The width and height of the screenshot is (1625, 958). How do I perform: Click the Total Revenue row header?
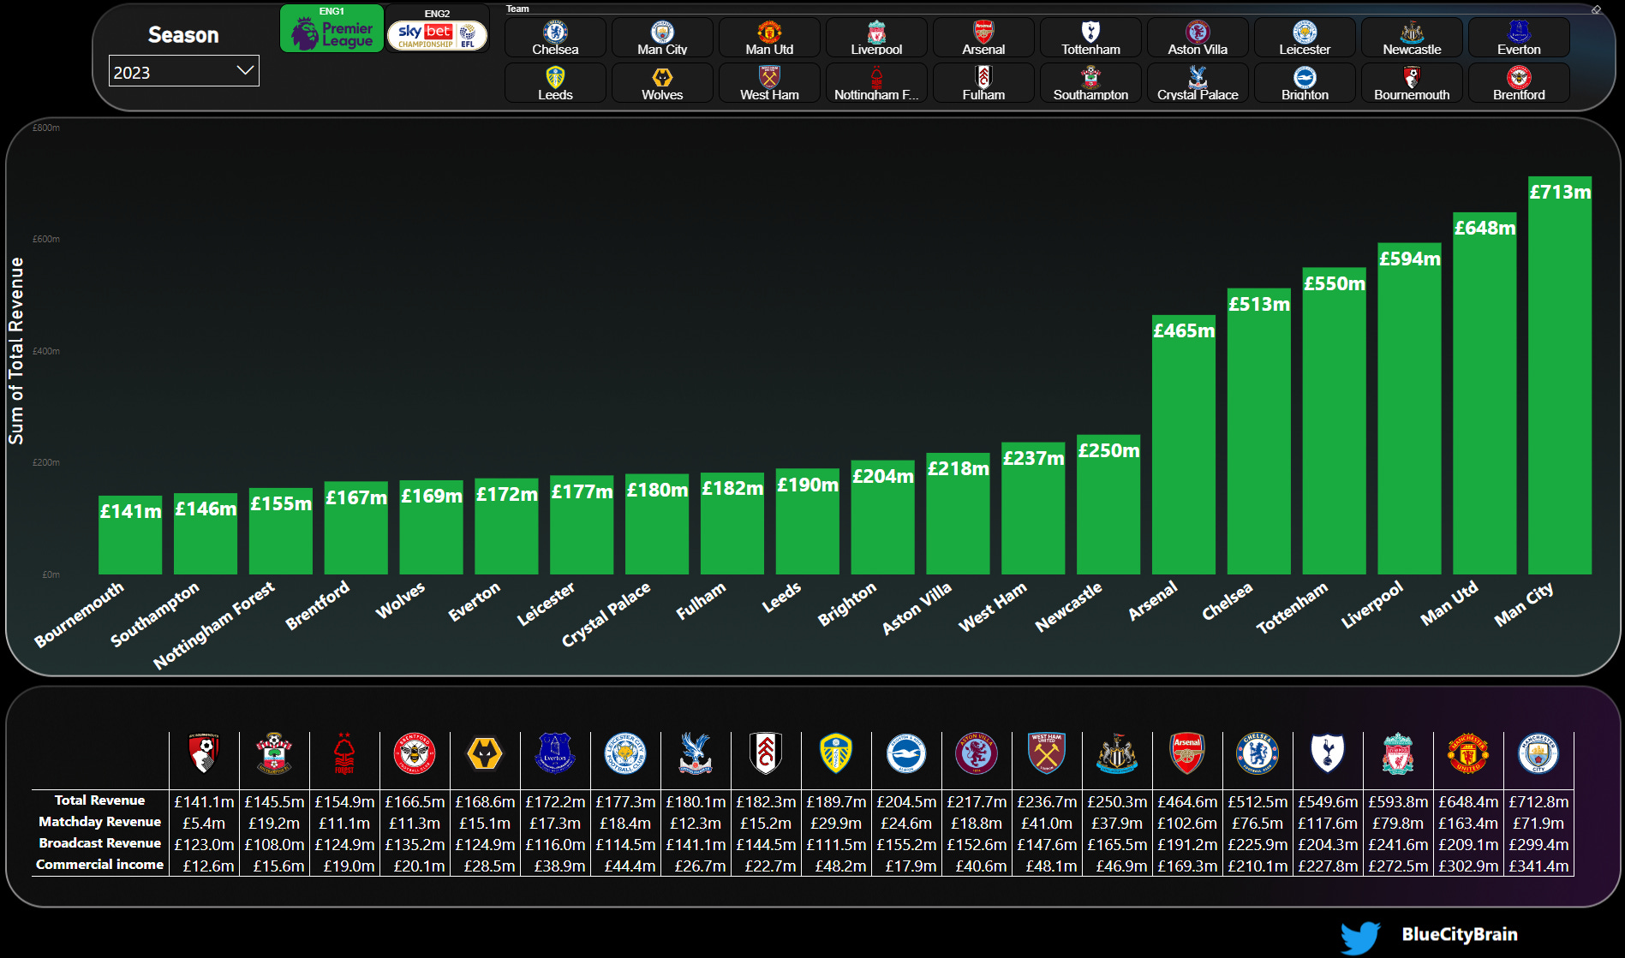tap(99, 800)
